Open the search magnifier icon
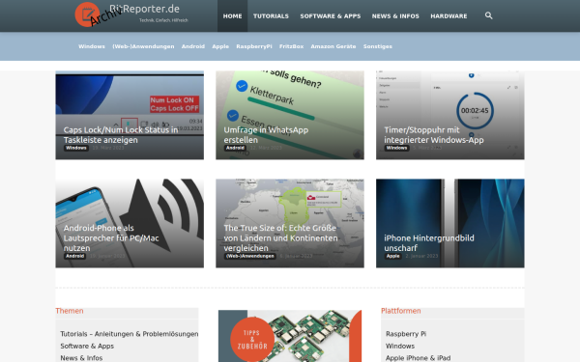Screen dimensions: 580x362 click(x=488, y=15)
